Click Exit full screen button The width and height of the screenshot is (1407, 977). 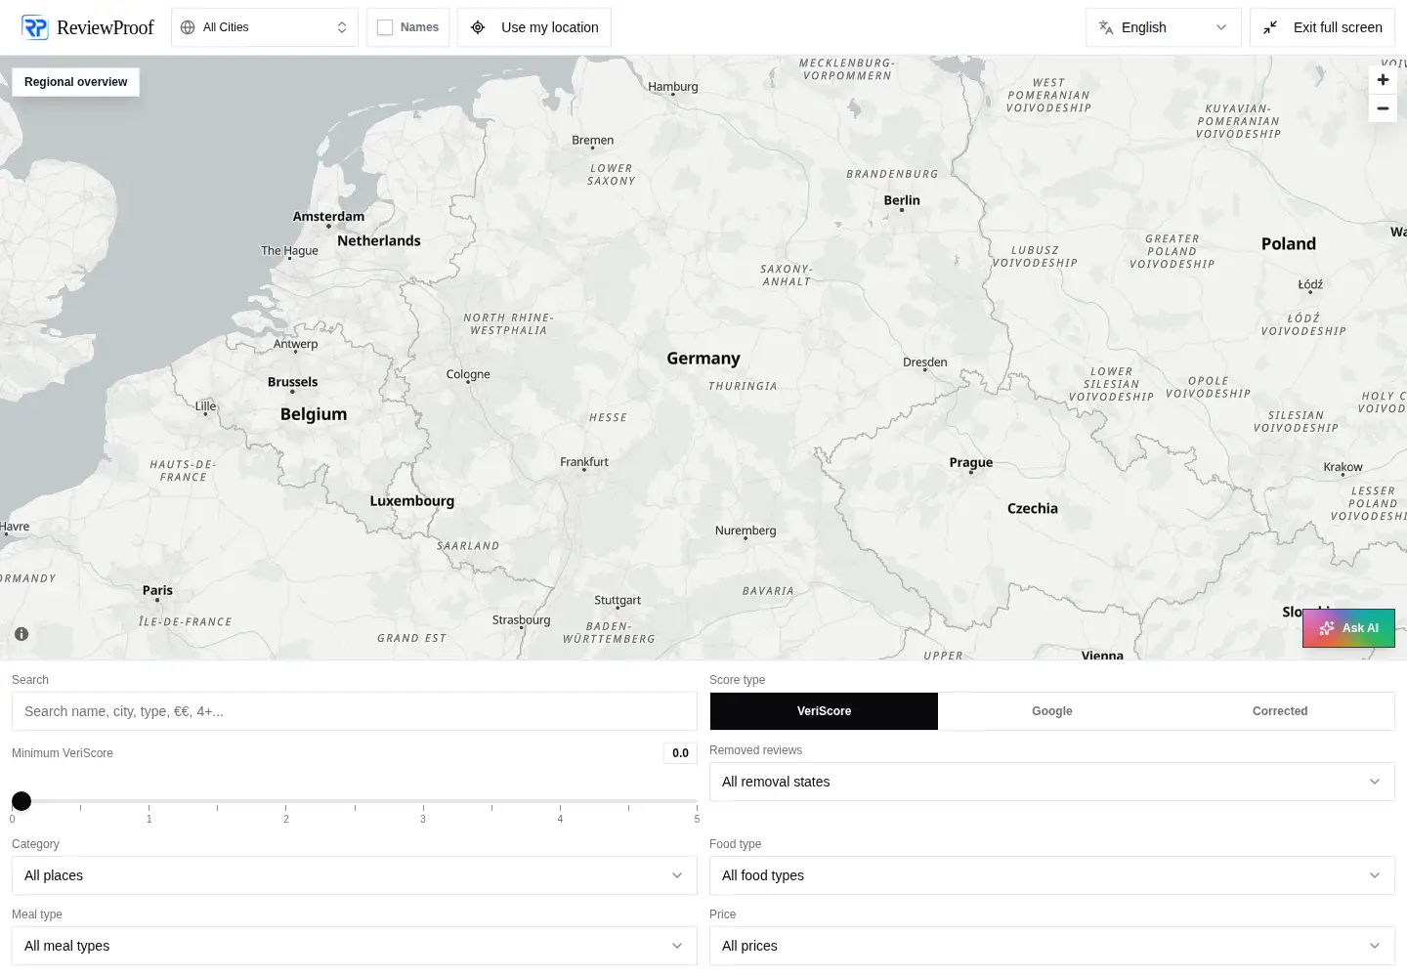(1322, 27)
